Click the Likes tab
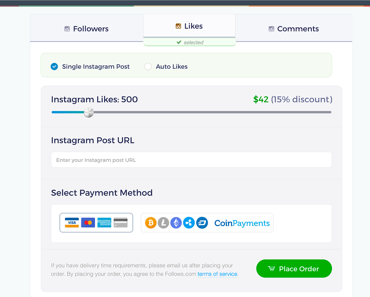 [x=189, y=26]
